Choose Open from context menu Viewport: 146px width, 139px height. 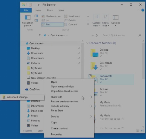tap(69, 82)
